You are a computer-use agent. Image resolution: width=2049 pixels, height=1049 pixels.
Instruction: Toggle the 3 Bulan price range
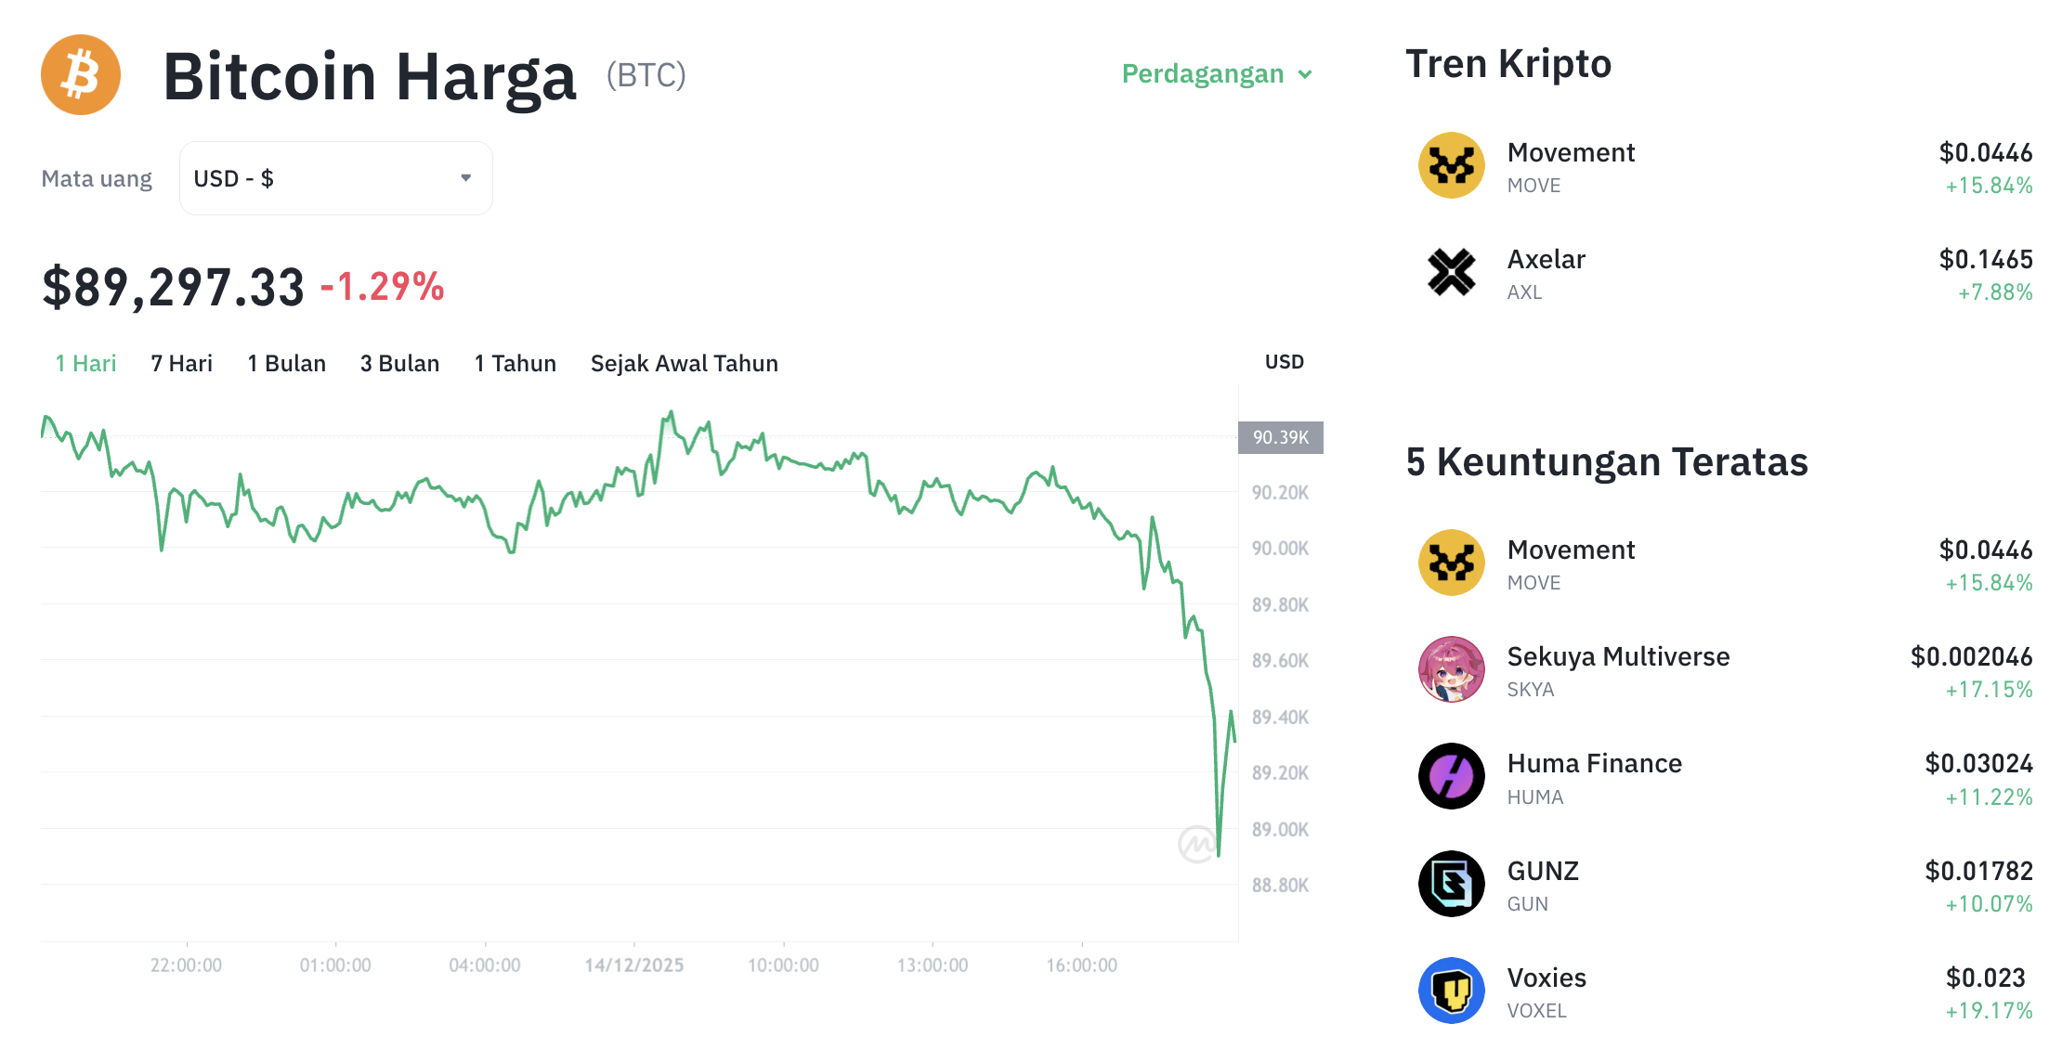pos(399,363)
